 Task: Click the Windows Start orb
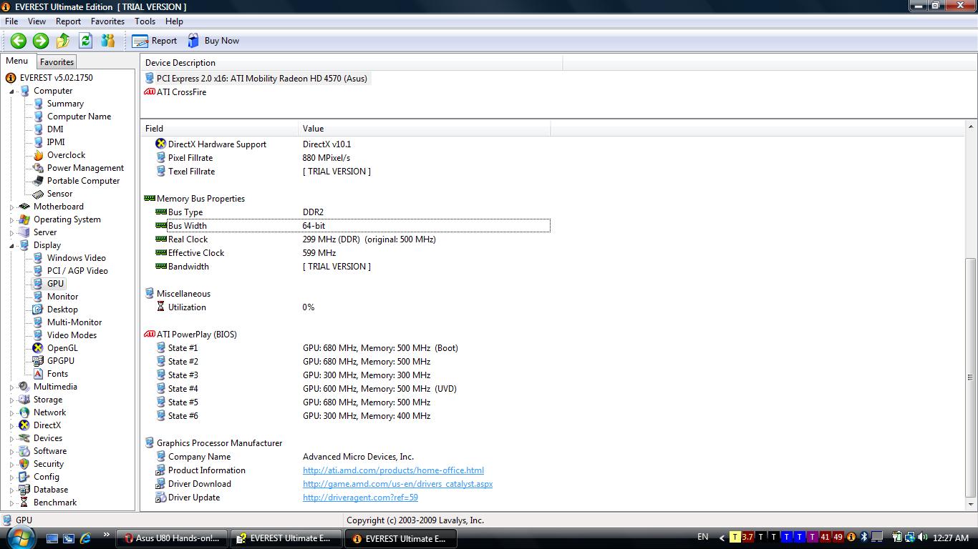20,538
